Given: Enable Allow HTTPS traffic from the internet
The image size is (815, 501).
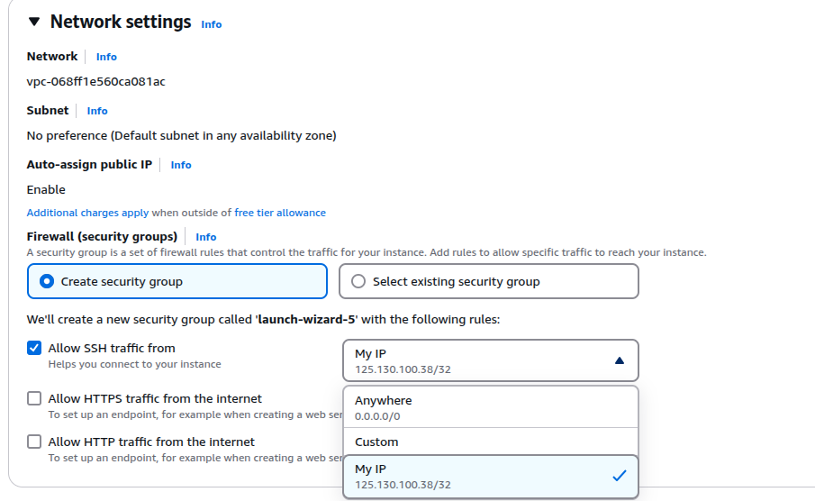Looking at the screenshot, I should [34, 398].
